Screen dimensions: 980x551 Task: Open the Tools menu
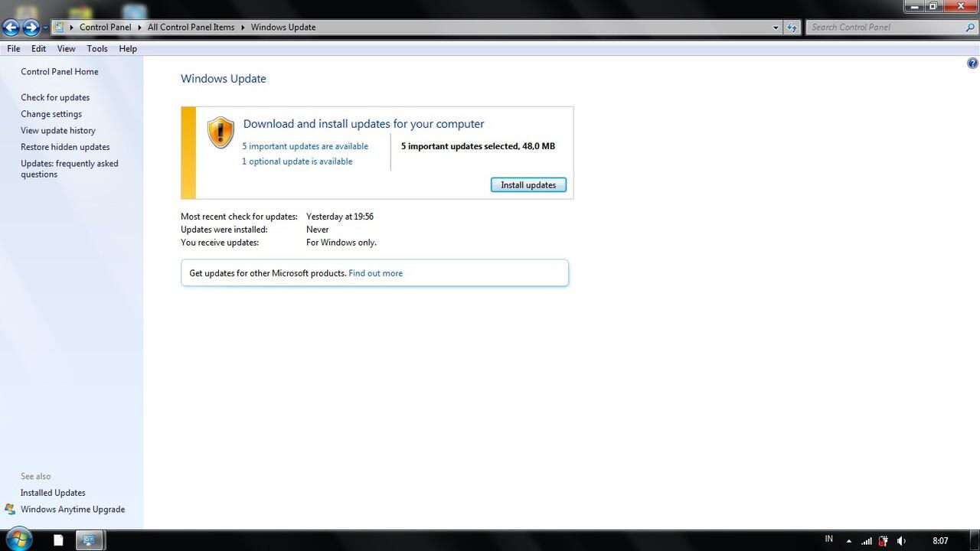(x=97, y=48)
